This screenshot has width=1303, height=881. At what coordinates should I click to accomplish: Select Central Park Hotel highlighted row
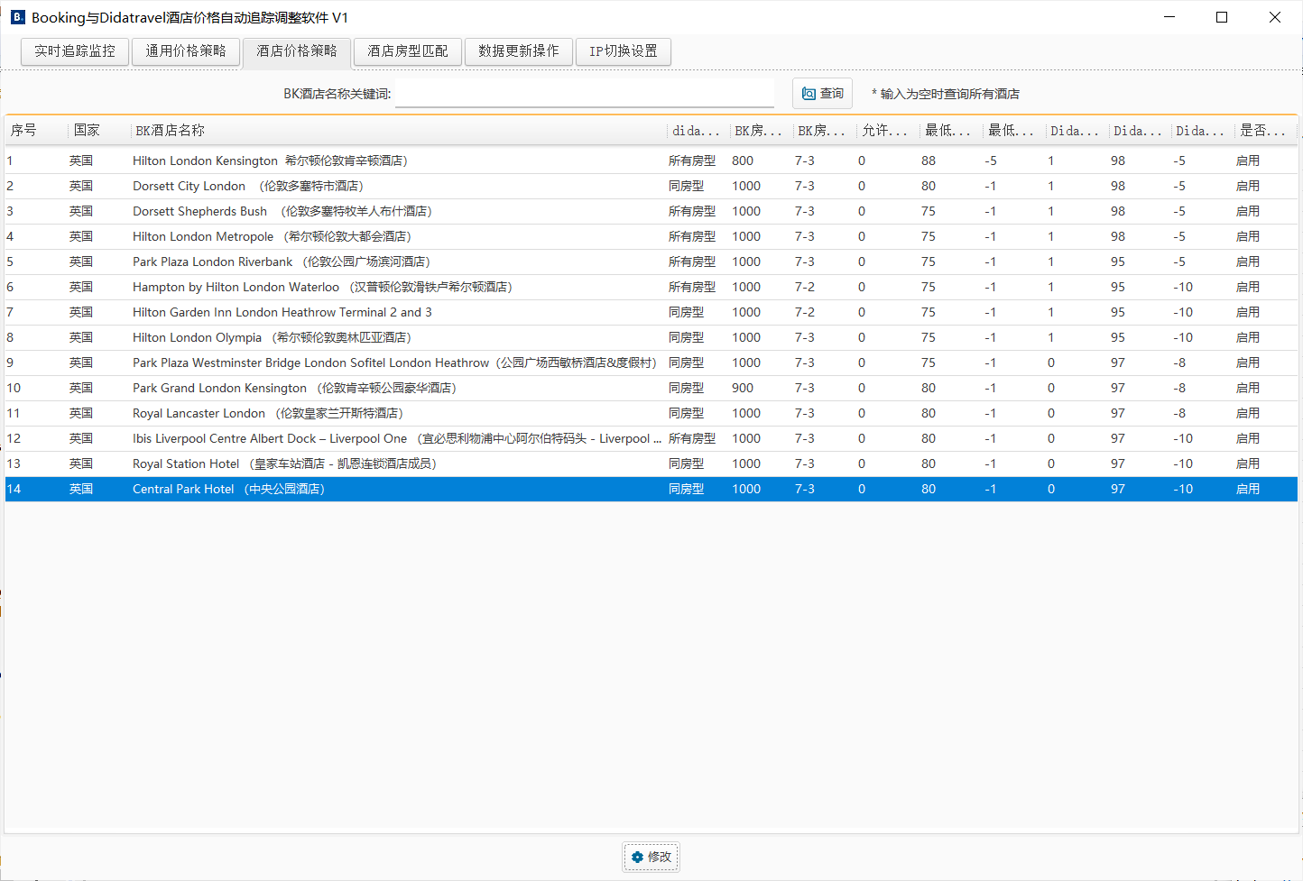coord(651,489)
